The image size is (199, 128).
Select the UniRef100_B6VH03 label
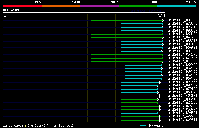182,72
